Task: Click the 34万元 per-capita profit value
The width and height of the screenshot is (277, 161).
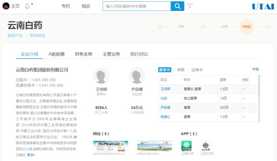Action: pos(137,108)
